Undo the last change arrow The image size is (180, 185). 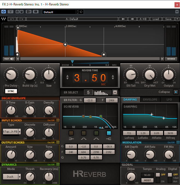pos(12,19)
